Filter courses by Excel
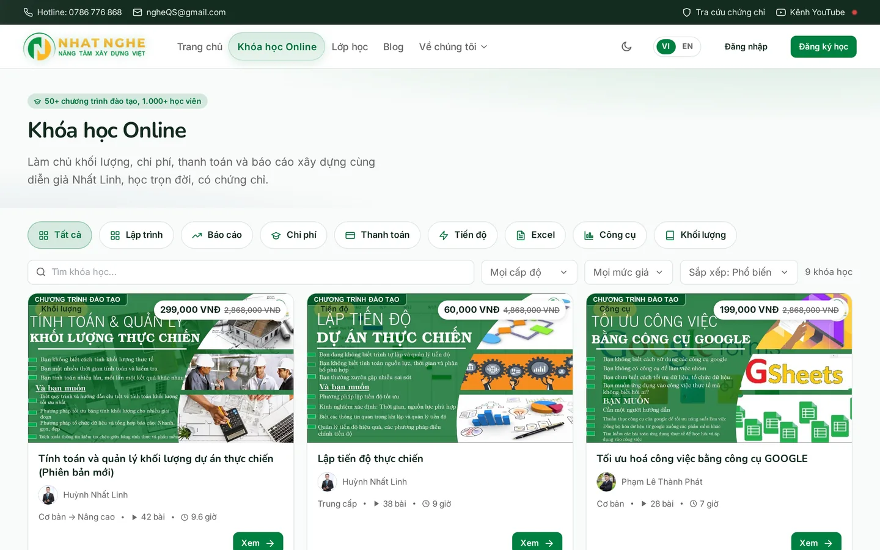 click(x=535, y=235)
